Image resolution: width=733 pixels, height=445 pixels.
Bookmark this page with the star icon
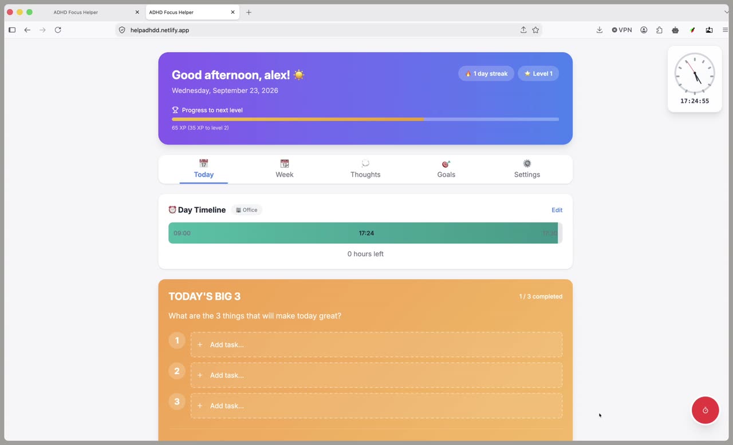click(536, 30)
